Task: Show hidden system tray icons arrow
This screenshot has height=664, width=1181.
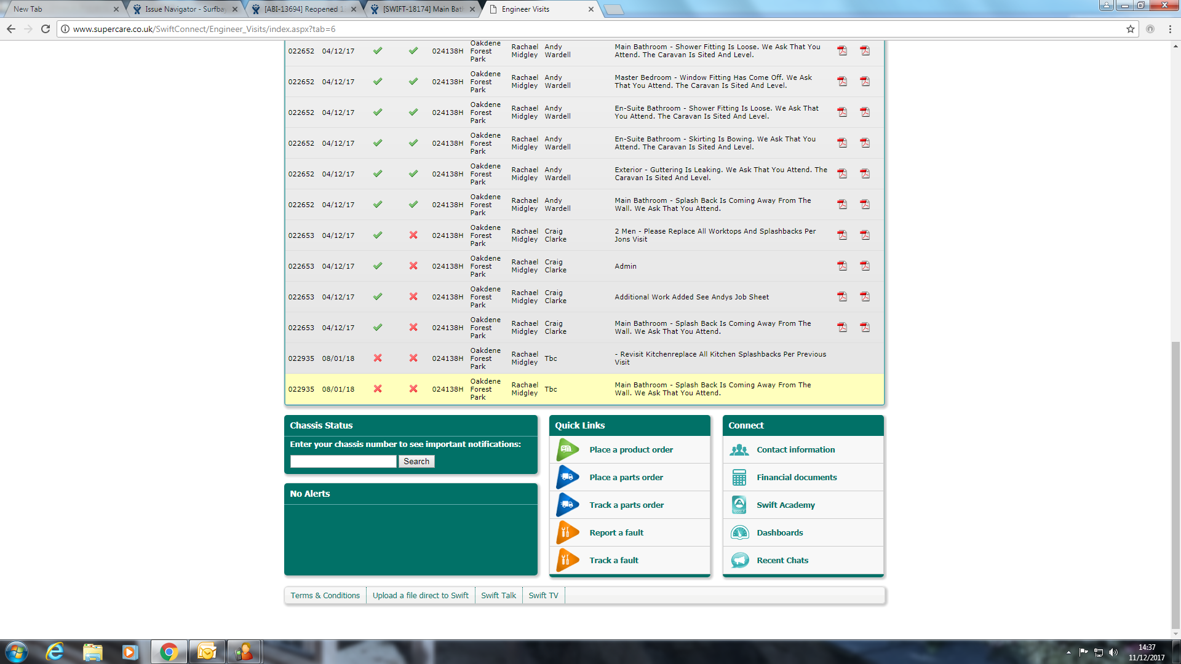Action: tap(1068, 652)
